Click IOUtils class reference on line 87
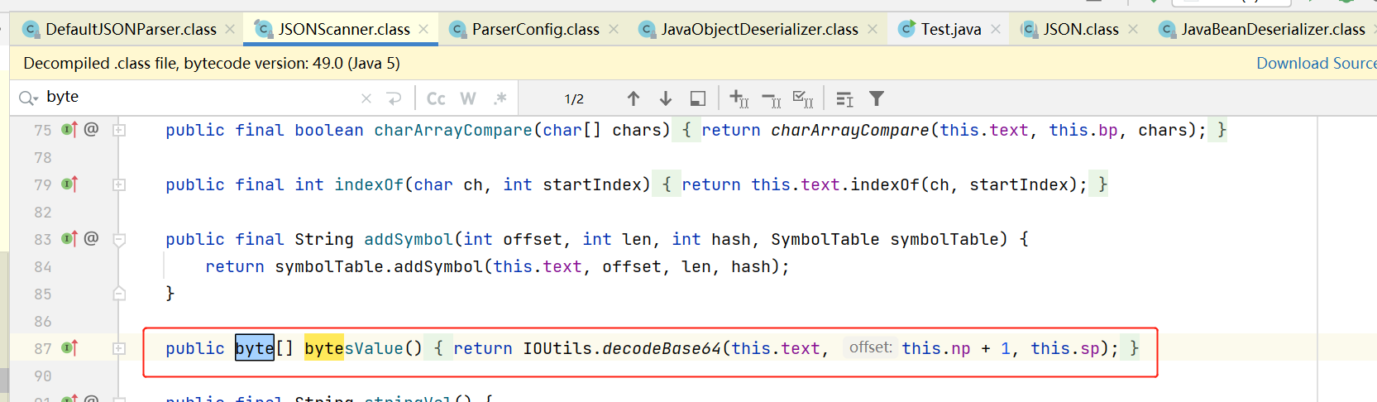 tap(557, 348)
